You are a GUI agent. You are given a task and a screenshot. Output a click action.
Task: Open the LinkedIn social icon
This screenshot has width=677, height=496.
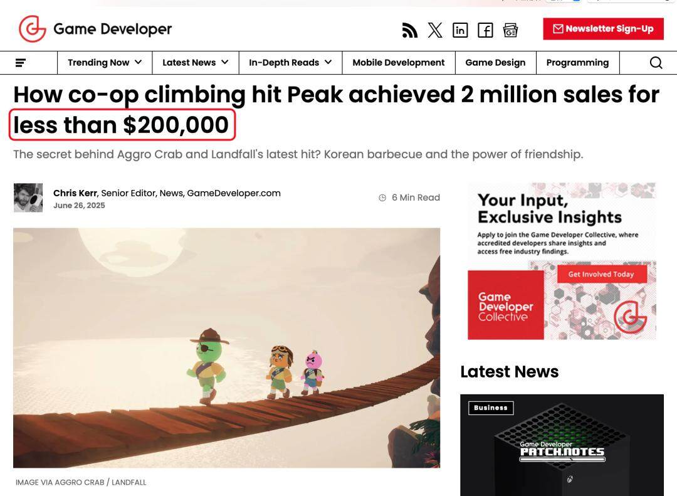pyautogui.click(x=460, y=29)
